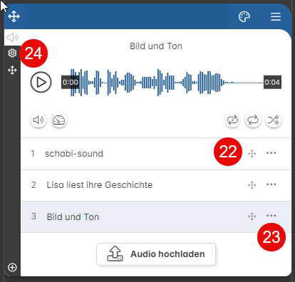Click move handle of schabi-sound track

252,154
